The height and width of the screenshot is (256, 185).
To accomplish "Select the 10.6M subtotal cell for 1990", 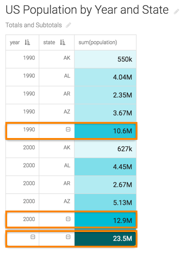I will (x=105, y=131).
